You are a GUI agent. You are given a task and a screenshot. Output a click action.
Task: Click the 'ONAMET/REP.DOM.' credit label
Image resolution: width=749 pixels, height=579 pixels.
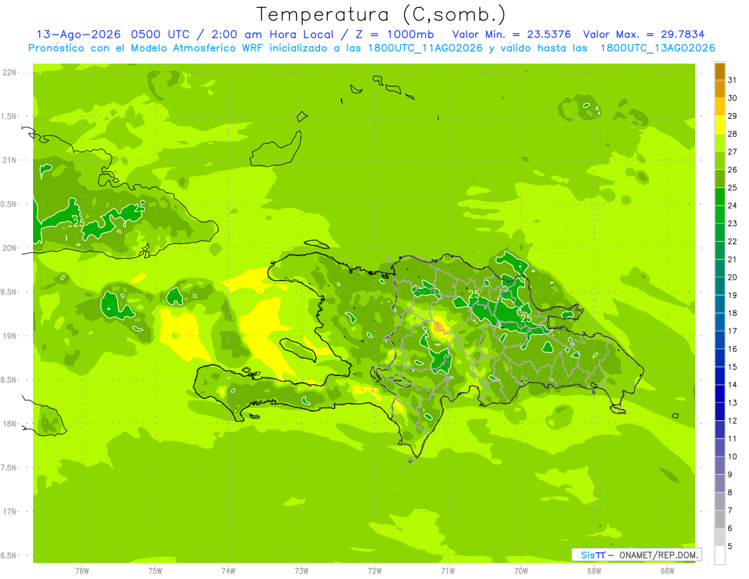[658, 555]
